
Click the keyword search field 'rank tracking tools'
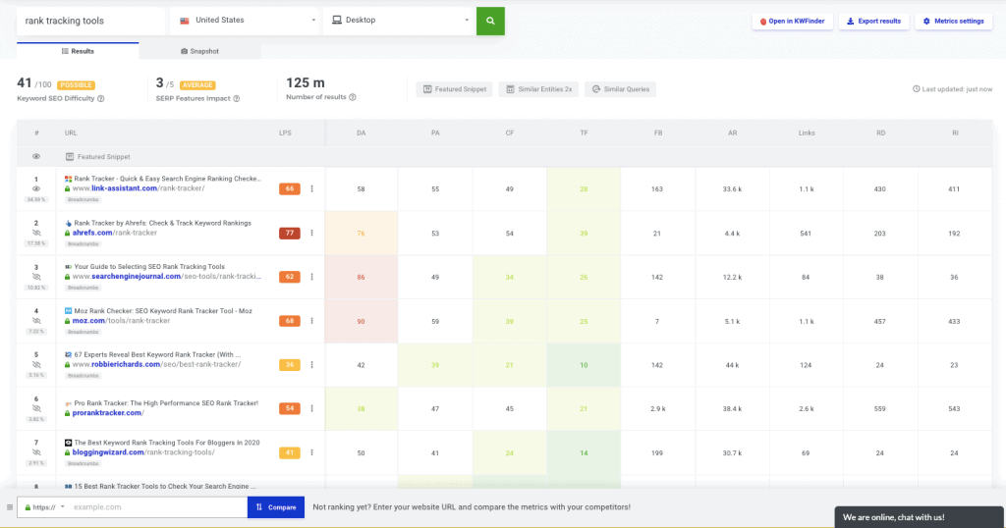[x=90, y=21]
